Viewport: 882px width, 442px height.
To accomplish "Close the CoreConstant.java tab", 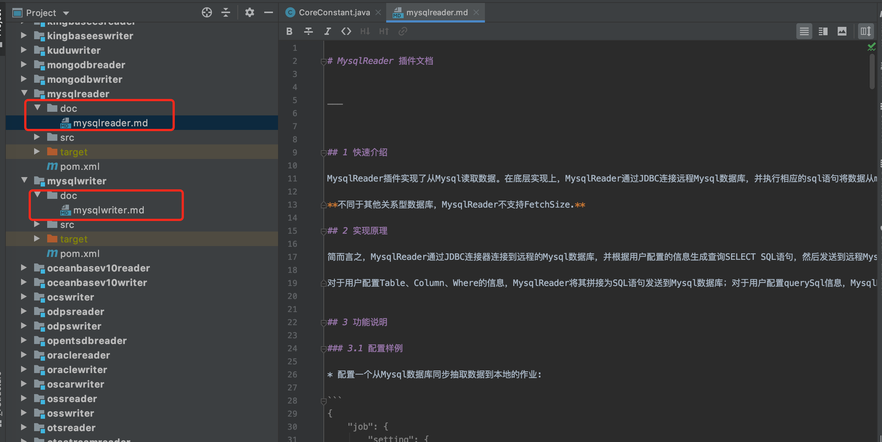I will click(x=378, y=13).
